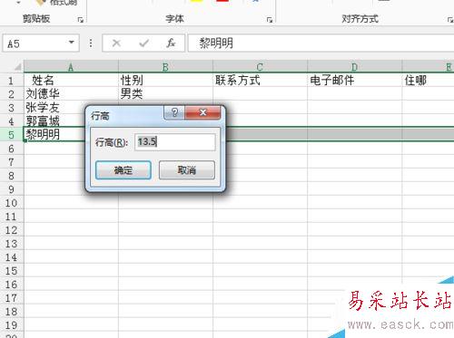Click cell containing 姓名
The height and width of the screenshot is (338, 454).
click(71, 81)
